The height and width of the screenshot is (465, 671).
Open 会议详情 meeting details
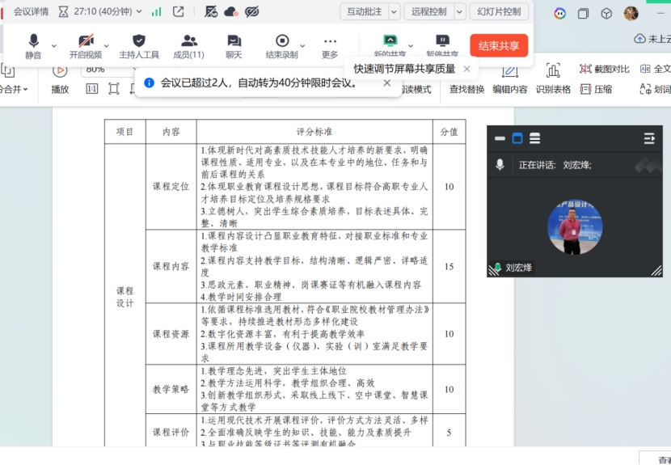[x=31, y=11]
